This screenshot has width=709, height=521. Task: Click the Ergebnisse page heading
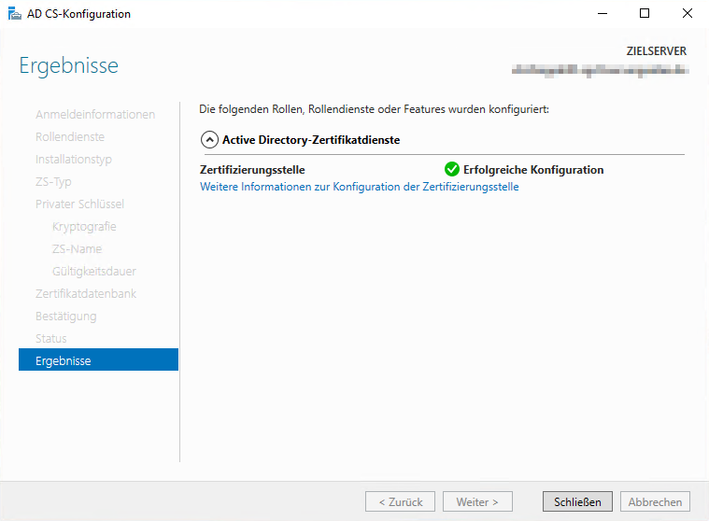coord(69,66)
